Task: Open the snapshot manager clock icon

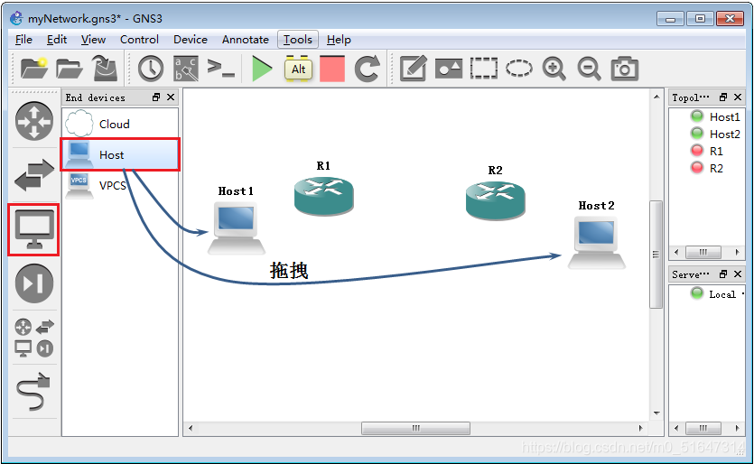Action: click(151, 69)
